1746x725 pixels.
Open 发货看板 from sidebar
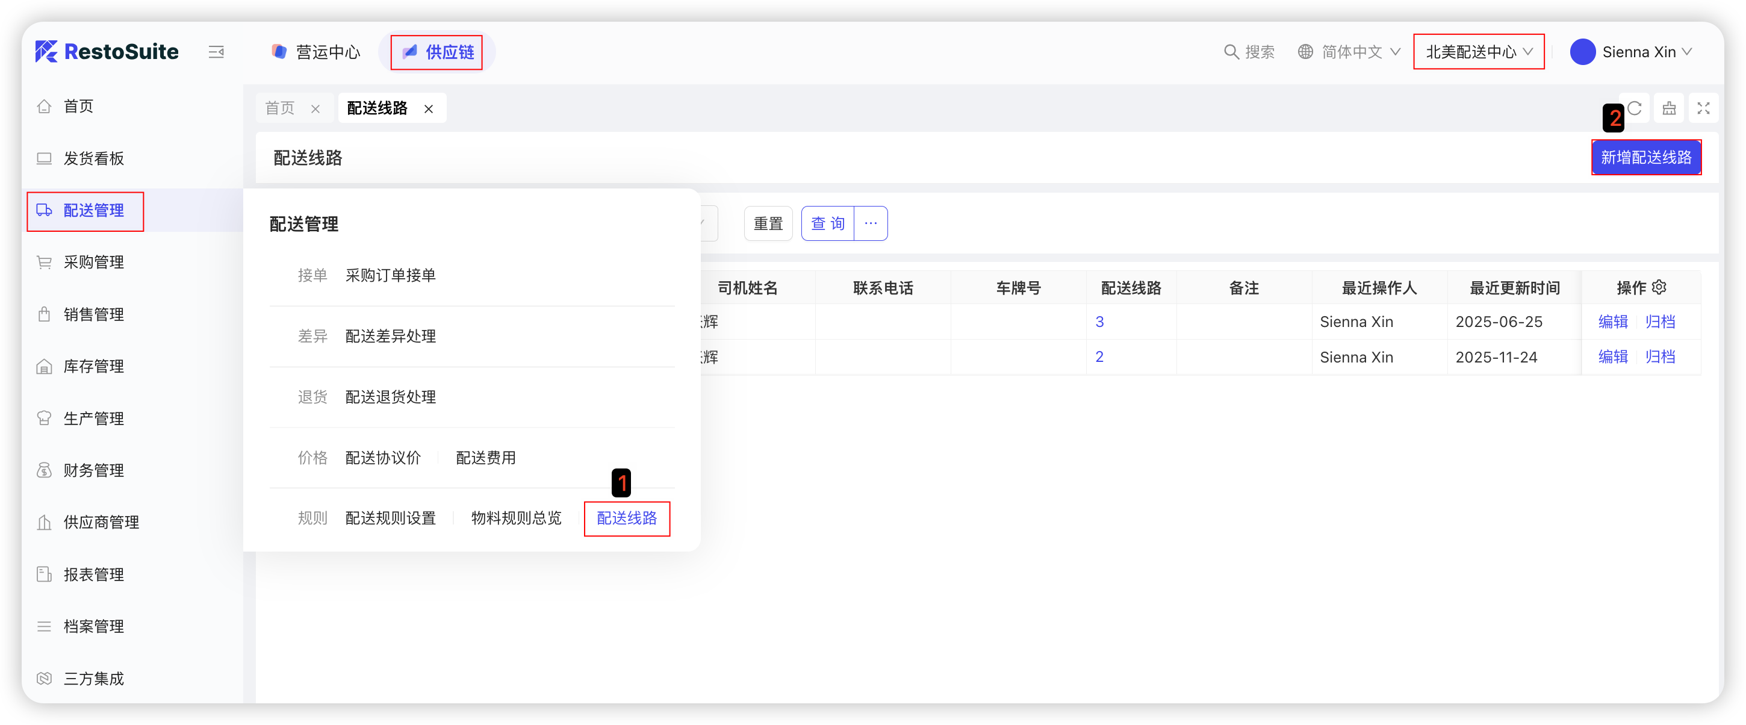coord(93,159)
